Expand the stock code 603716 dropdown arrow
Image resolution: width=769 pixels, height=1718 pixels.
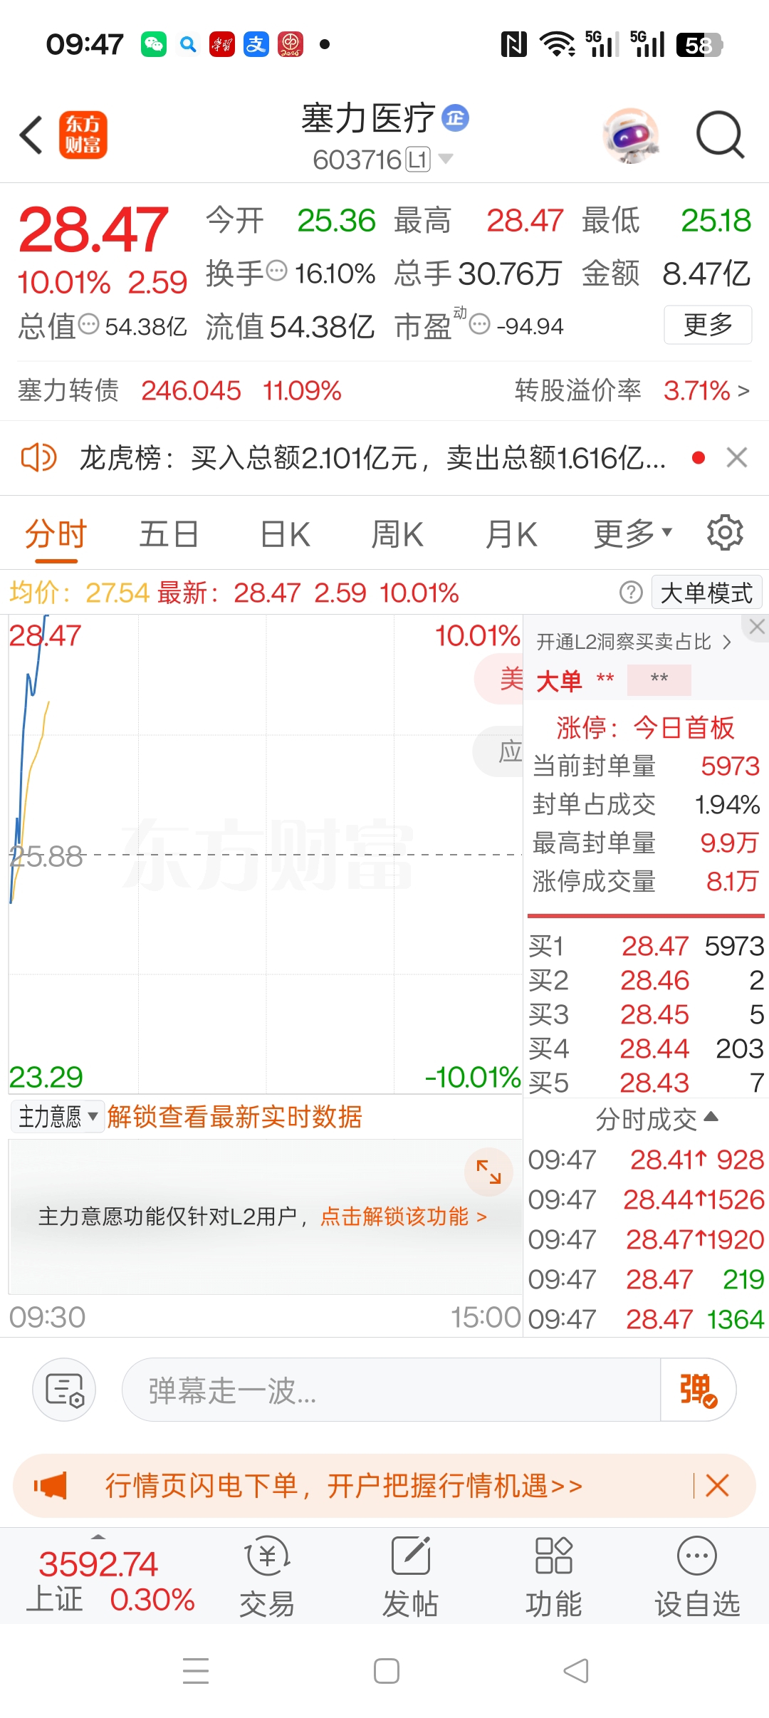pyautogui.click(x=446, y=158)
